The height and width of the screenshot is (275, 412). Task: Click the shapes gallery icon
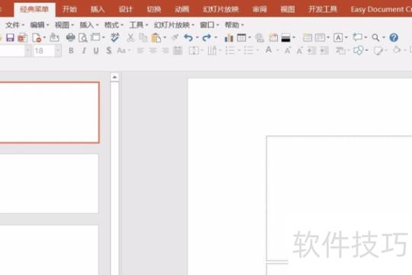[358, 50]
